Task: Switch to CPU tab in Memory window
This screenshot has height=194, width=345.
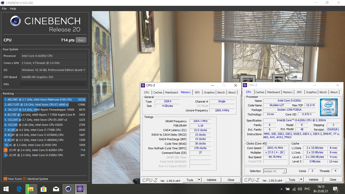Action: coord(147,92)
